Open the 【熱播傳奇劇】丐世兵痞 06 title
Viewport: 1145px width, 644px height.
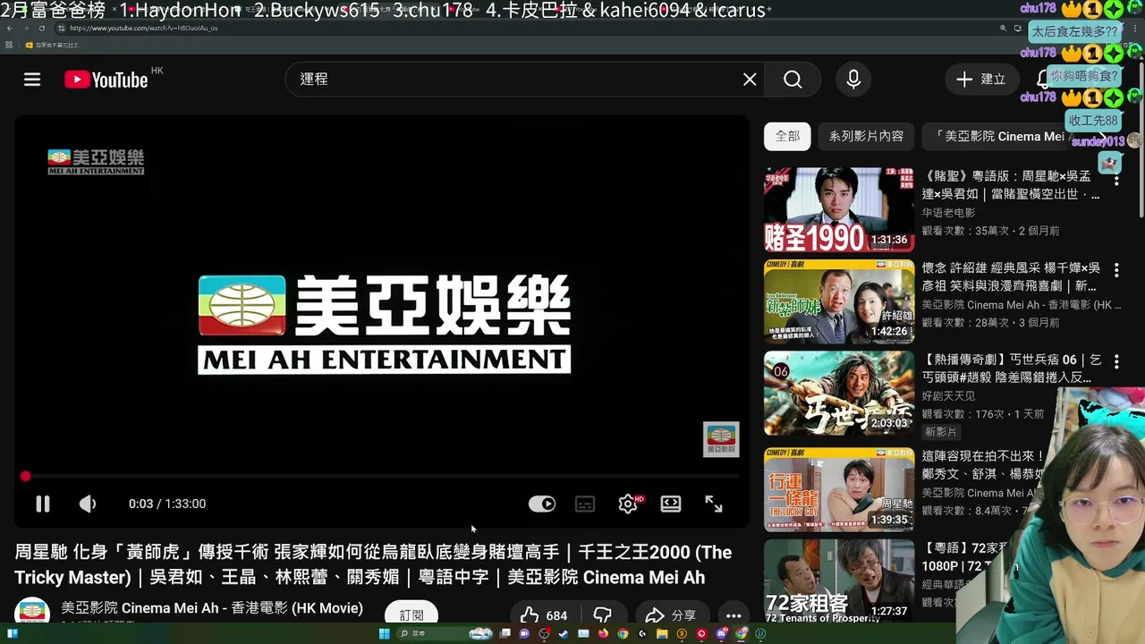[1011, 369]
